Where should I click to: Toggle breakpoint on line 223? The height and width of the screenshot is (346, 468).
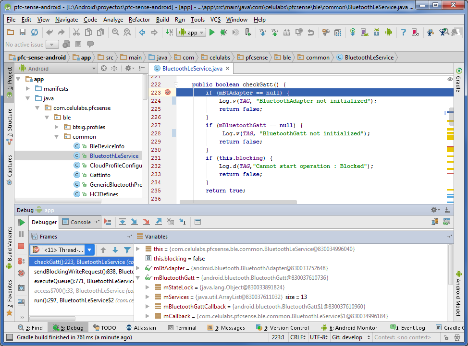168,93
